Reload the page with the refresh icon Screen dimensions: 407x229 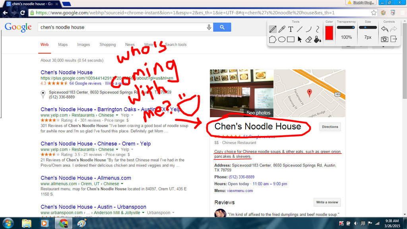coord(23,13)
